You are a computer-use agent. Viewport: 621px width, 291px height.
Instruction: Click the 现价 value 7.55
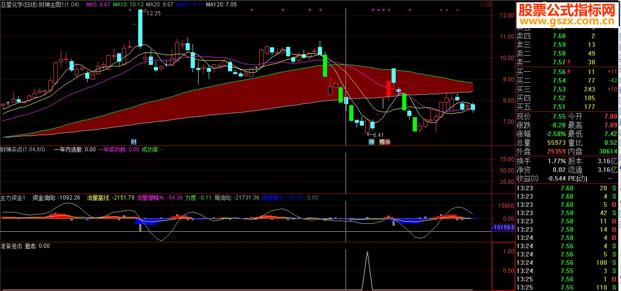(559, 117)
